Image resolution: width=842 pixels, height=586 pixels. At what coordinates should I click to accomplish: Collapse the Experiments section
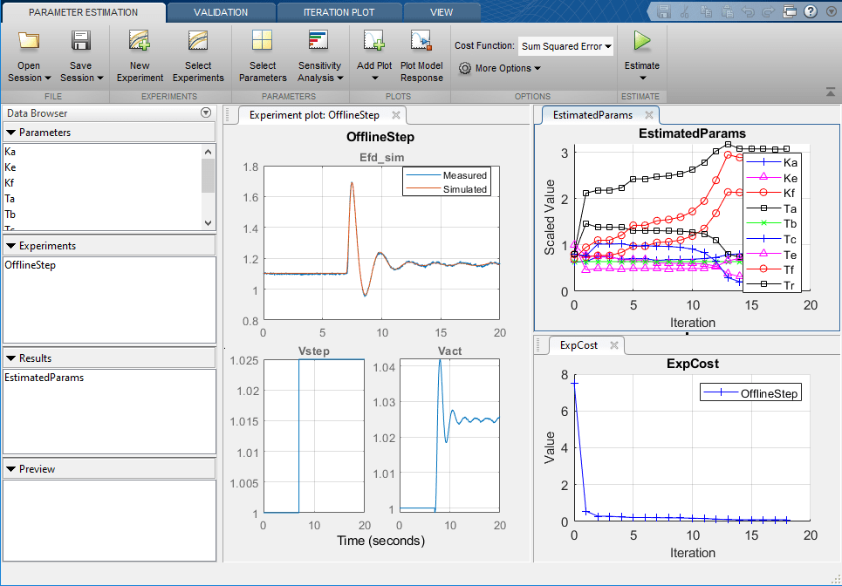[x=10, y=245]
